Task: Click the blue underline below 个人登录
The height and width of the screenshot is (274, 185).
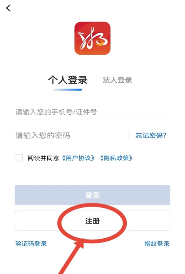Action: coord(68,90)
